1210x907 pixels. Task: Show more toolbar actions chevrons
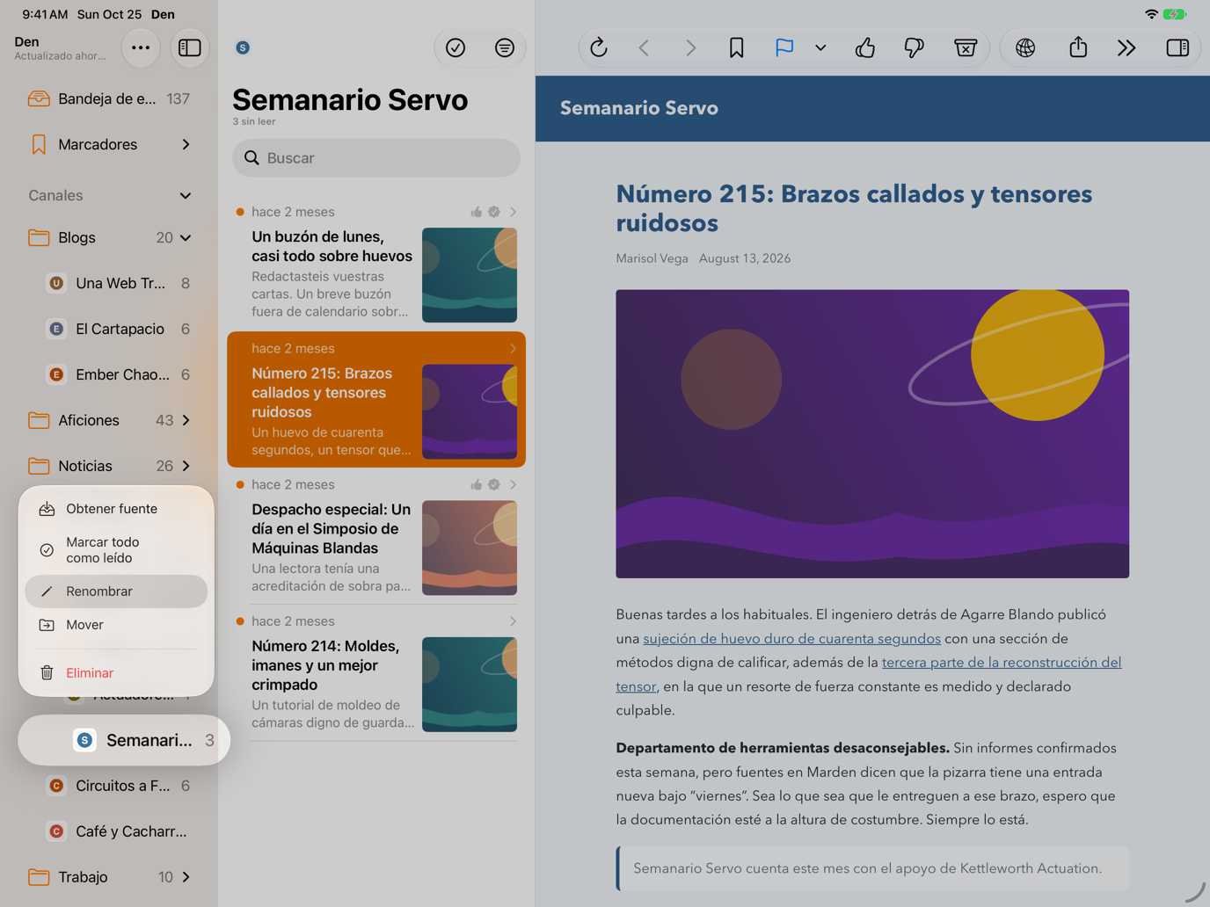[x=1126, y=48]
